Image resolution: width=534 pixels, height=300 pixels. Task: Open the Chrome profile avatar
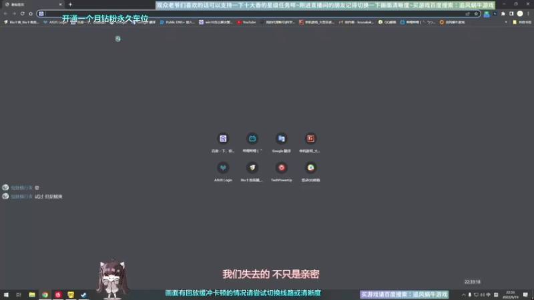(520, 13)
